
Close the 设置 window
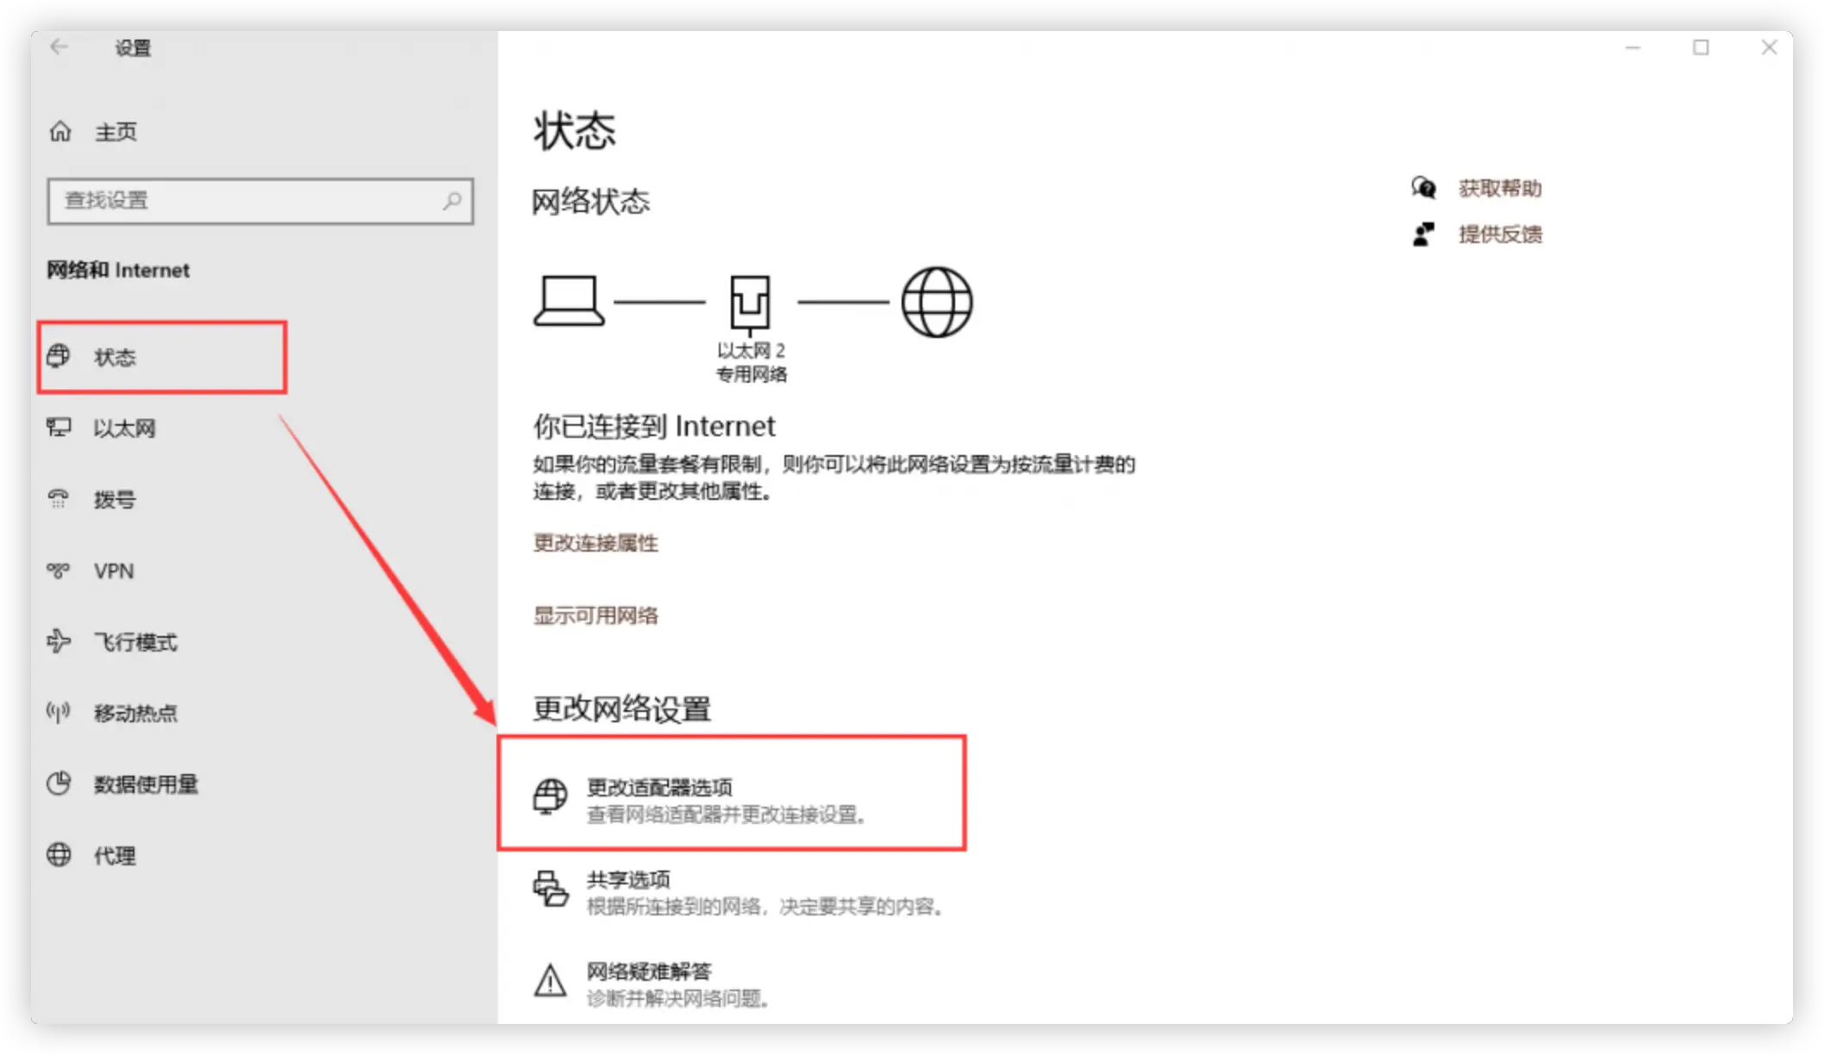click(x=1769, y=47)
